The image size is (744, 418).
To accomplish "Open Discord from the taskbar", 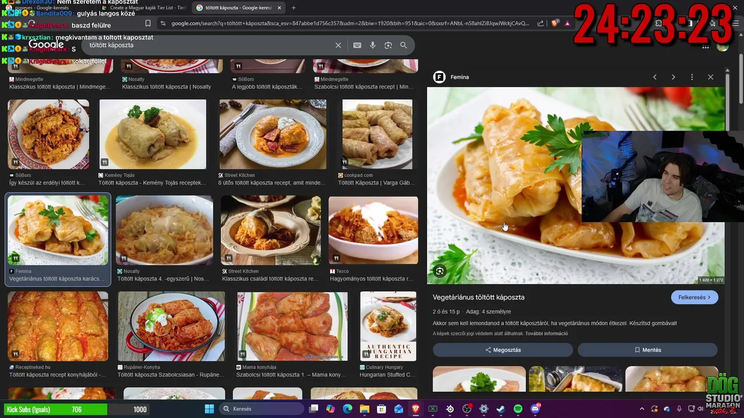I will tap(535, 409).
